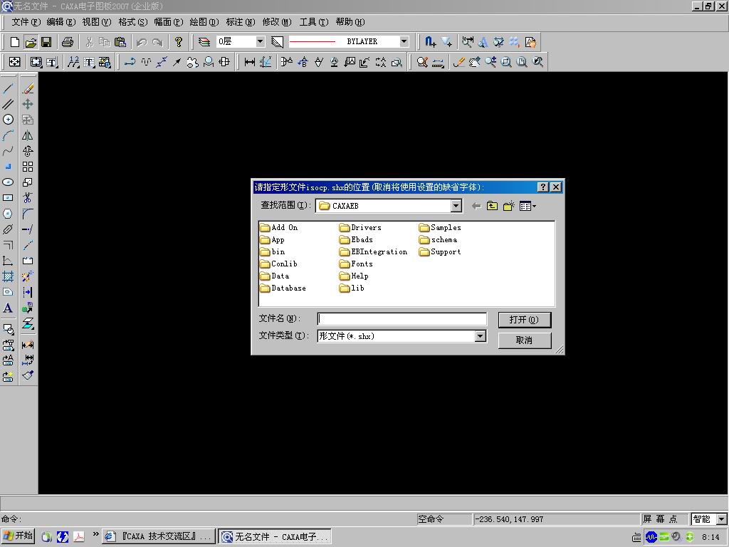The image size is (729, 547).
Task: Select the Parallel lines tool
Action: click(9, 104)
